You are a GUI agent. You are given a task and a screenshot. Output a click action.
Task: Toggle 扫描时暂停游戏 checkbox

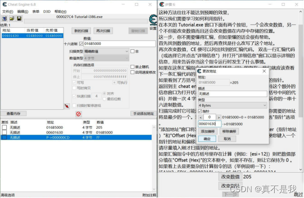click(x=74, y=105)
